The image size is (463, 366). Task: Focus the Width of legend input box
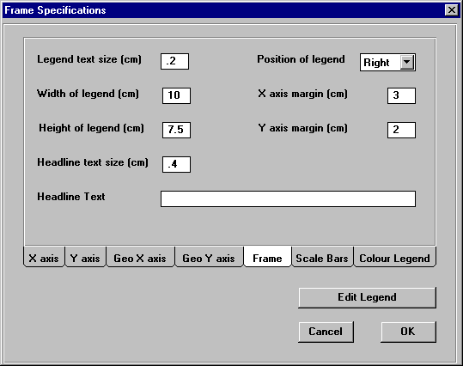click(176, 95)
